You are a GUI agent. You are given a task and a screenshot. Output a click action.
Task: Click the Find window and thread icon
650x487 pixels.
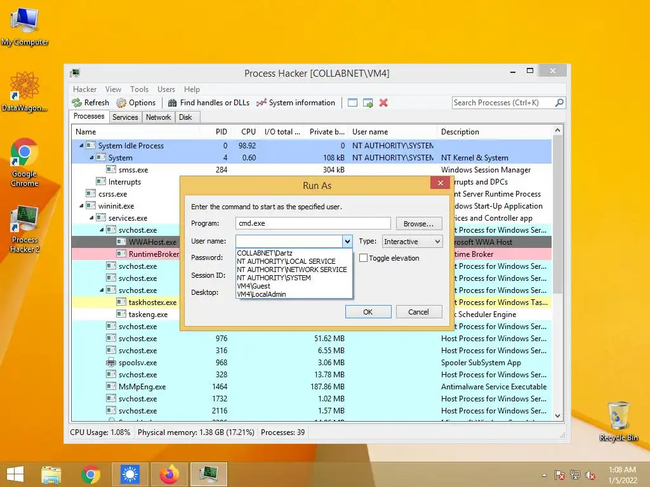tap(368, 103)
